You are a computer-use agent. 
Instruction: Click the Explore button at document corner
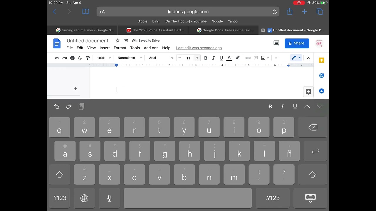pyautogui.click(x=308, y=92)
